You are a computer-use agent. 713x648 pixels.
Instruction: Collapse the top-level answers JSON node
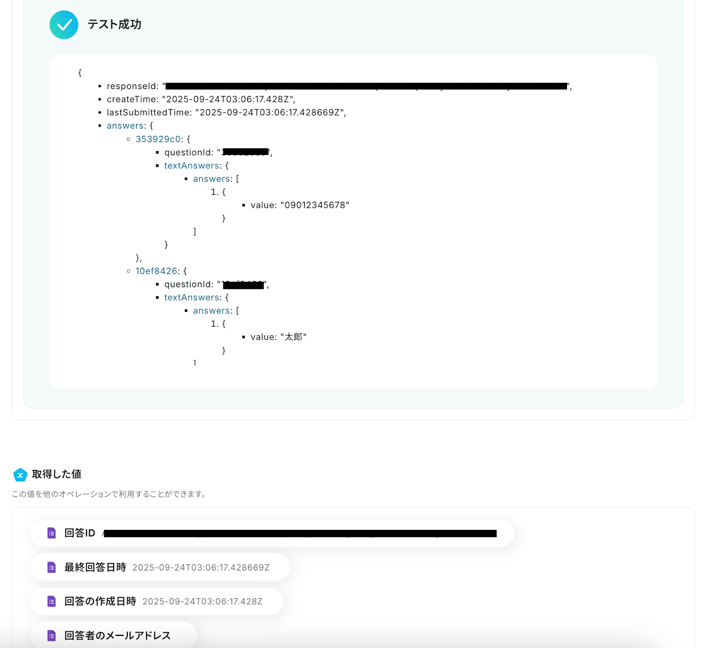click(125, 126)
